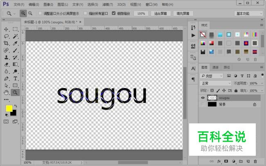Select the Clone Stamp tool
This screenshot has height=166, width=266.
pyautogui.click(x=6, y=57)
